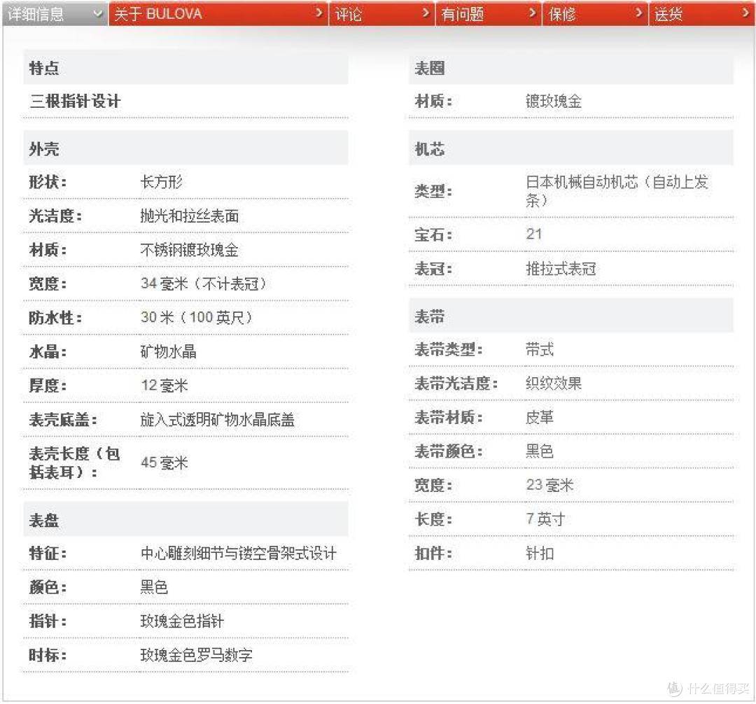The width and height of the screenshot is (756, 704).
Task: Click the water resistance value 30 米（100 英尺）
Action: pos(197,318)
